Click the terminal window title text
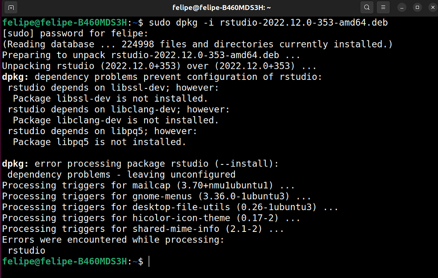The image size is (438, 278). pyautogui.click(x=222, y=7)
